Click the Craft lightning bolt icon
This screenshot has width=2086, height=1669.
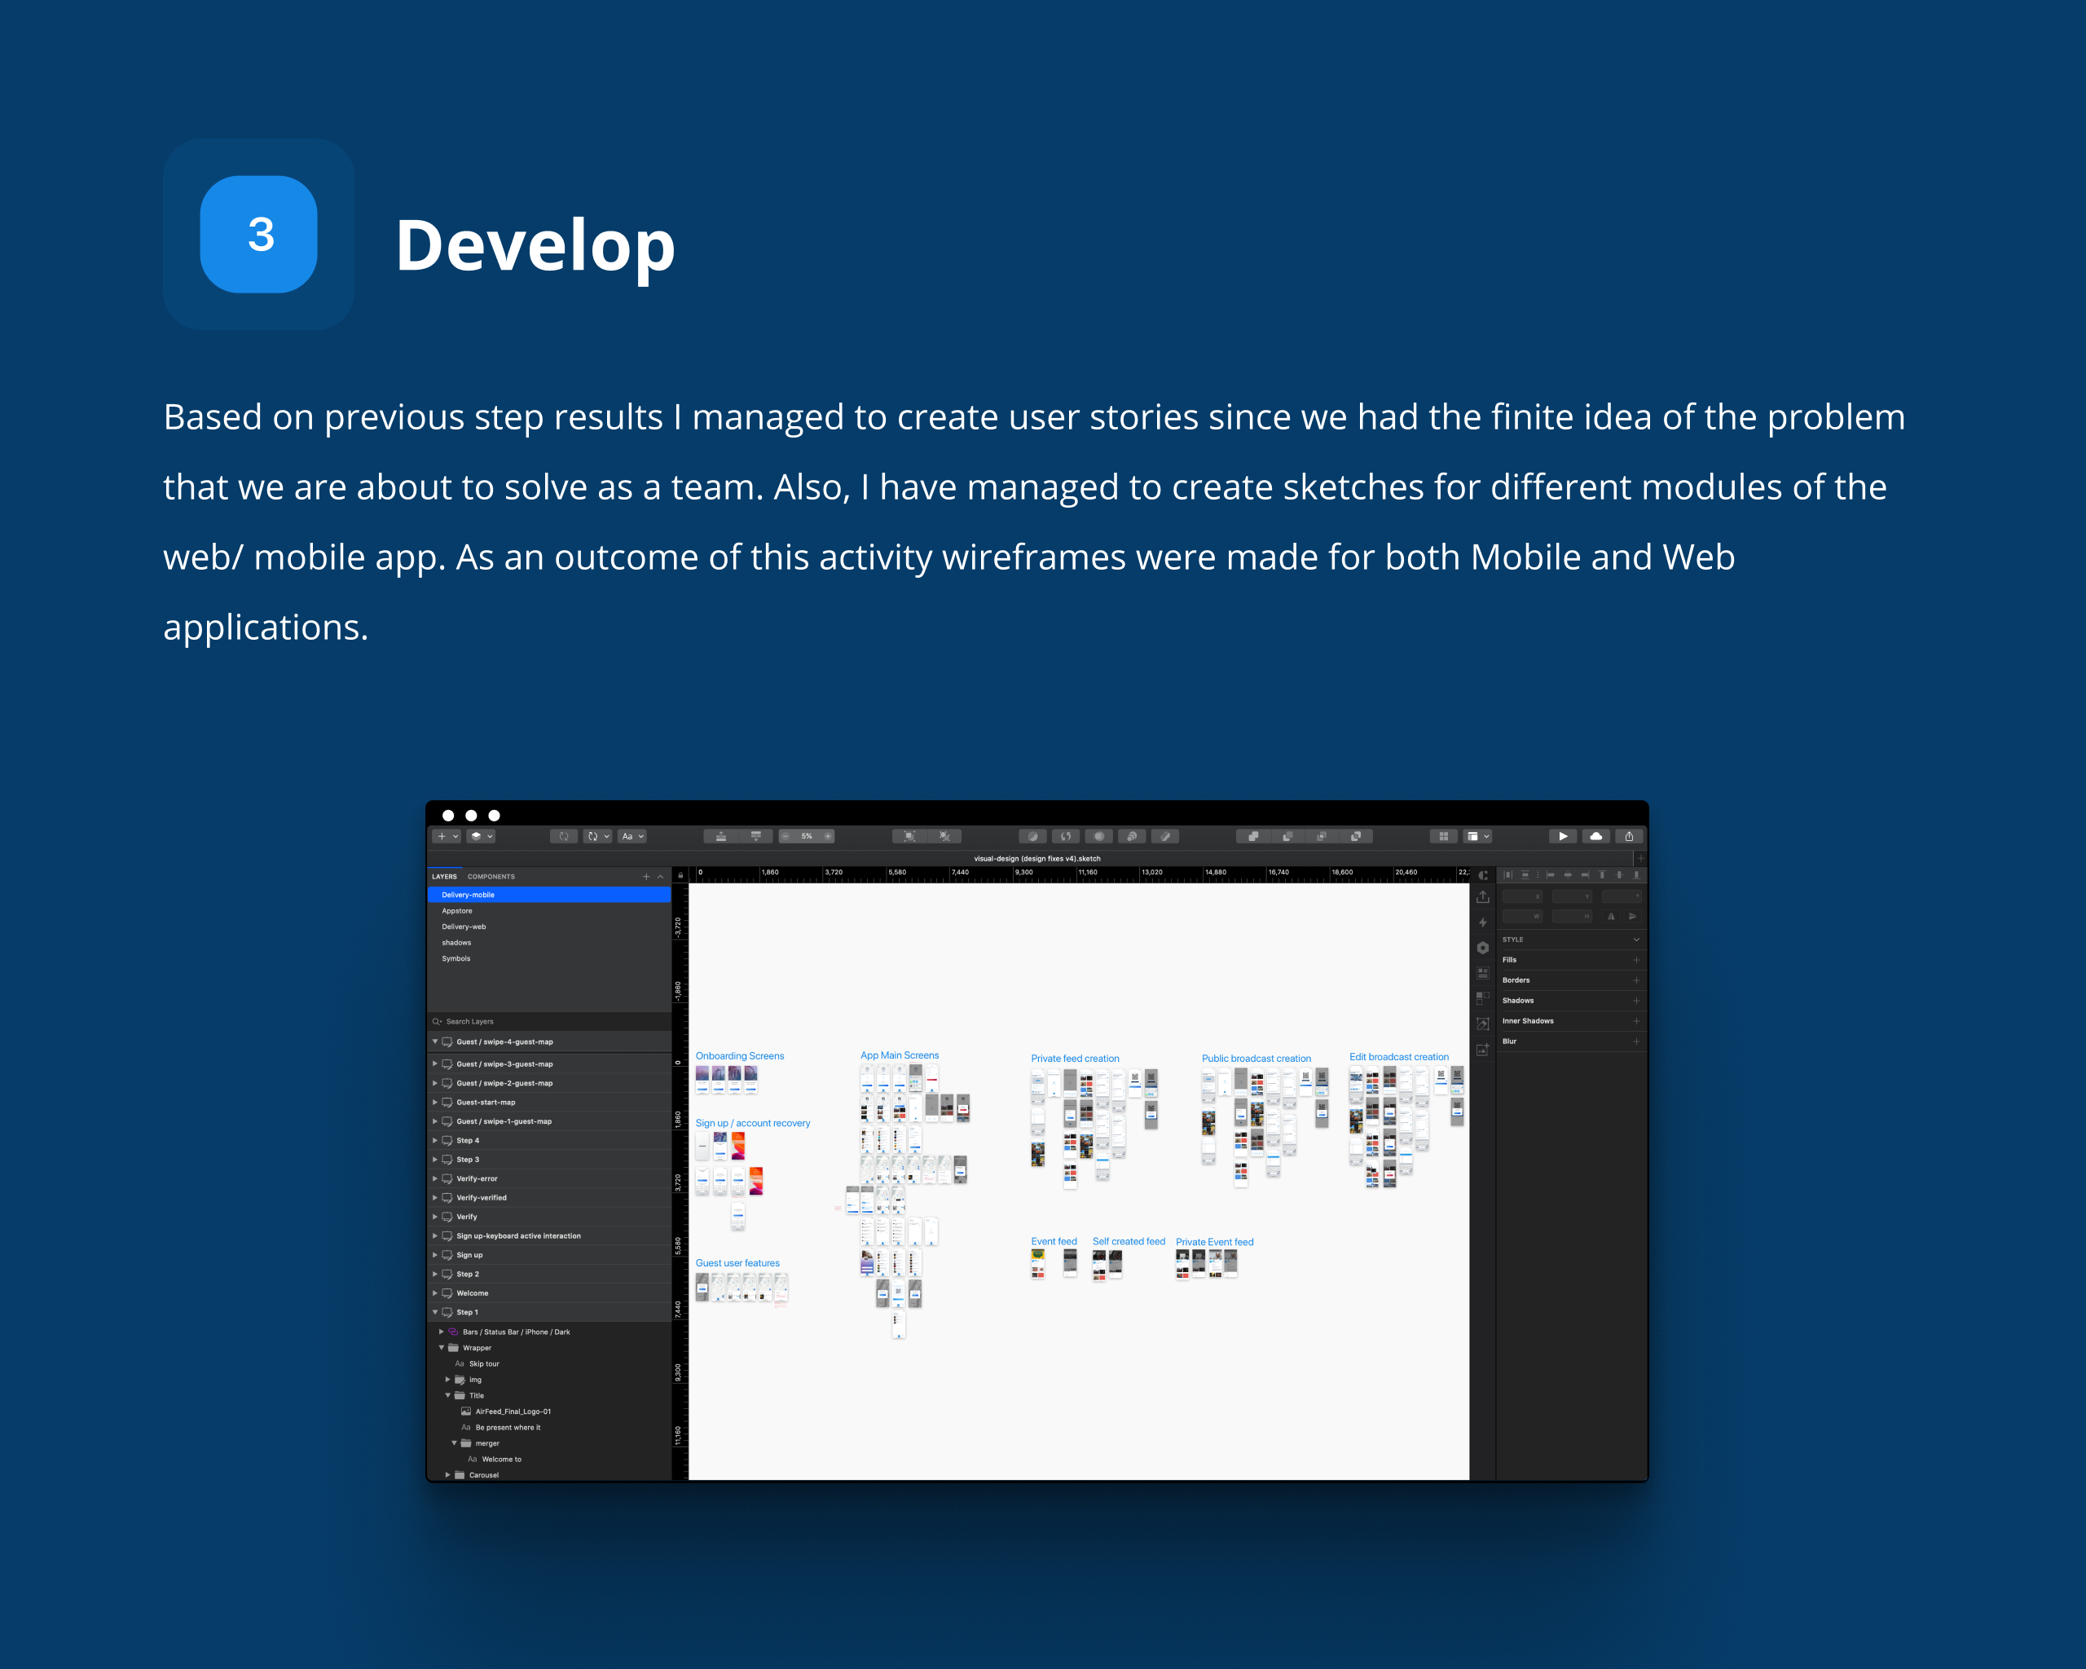click(1483, 923)
